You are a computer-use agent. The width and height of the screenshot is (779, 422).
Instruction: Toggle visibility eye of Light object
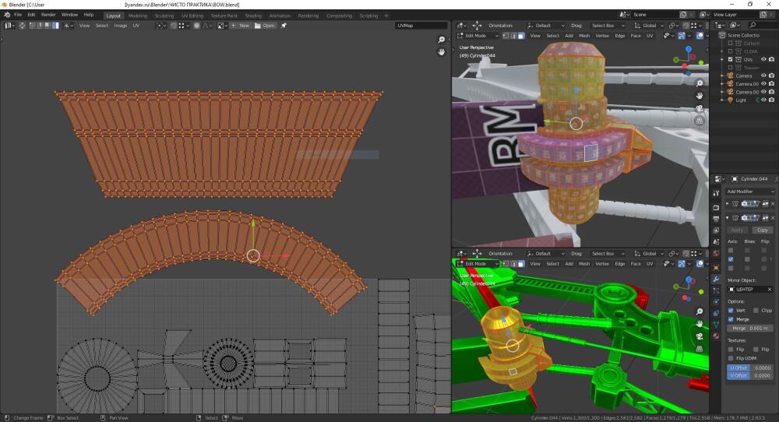(x=763, y=100)
